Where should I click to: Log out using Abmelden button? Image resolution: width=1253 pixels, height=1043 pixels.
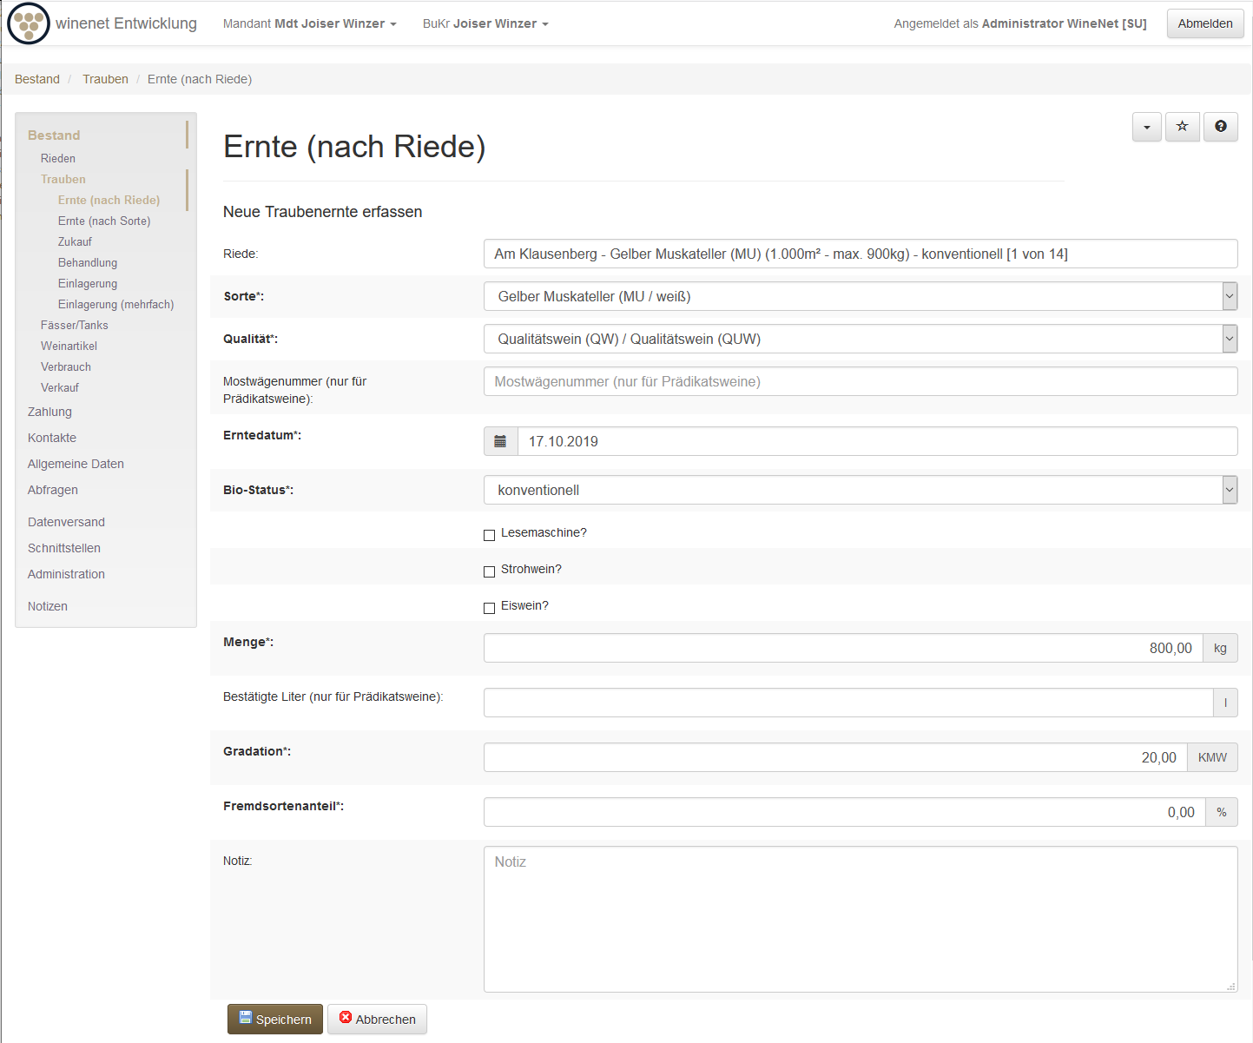point(1204,23)
